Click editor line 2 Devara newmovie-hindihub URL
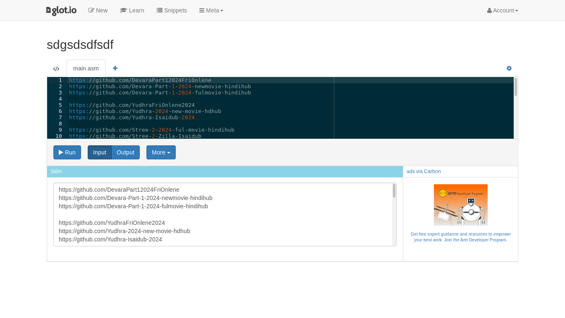 click(160, 87)
